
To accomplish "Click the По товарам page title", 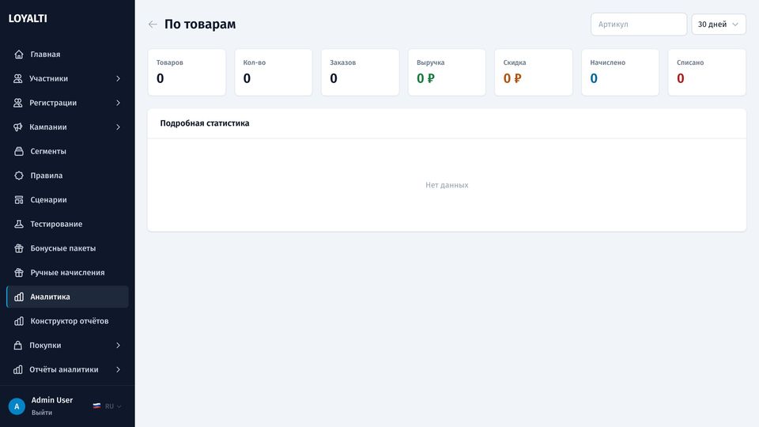I will click(x=200, y=25).
